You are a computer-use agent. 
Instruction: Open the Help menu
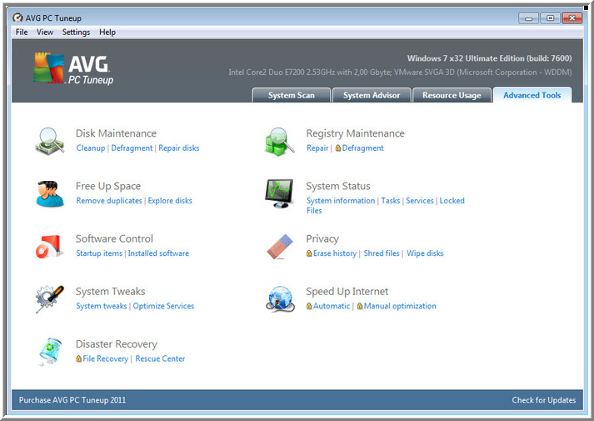107,33
